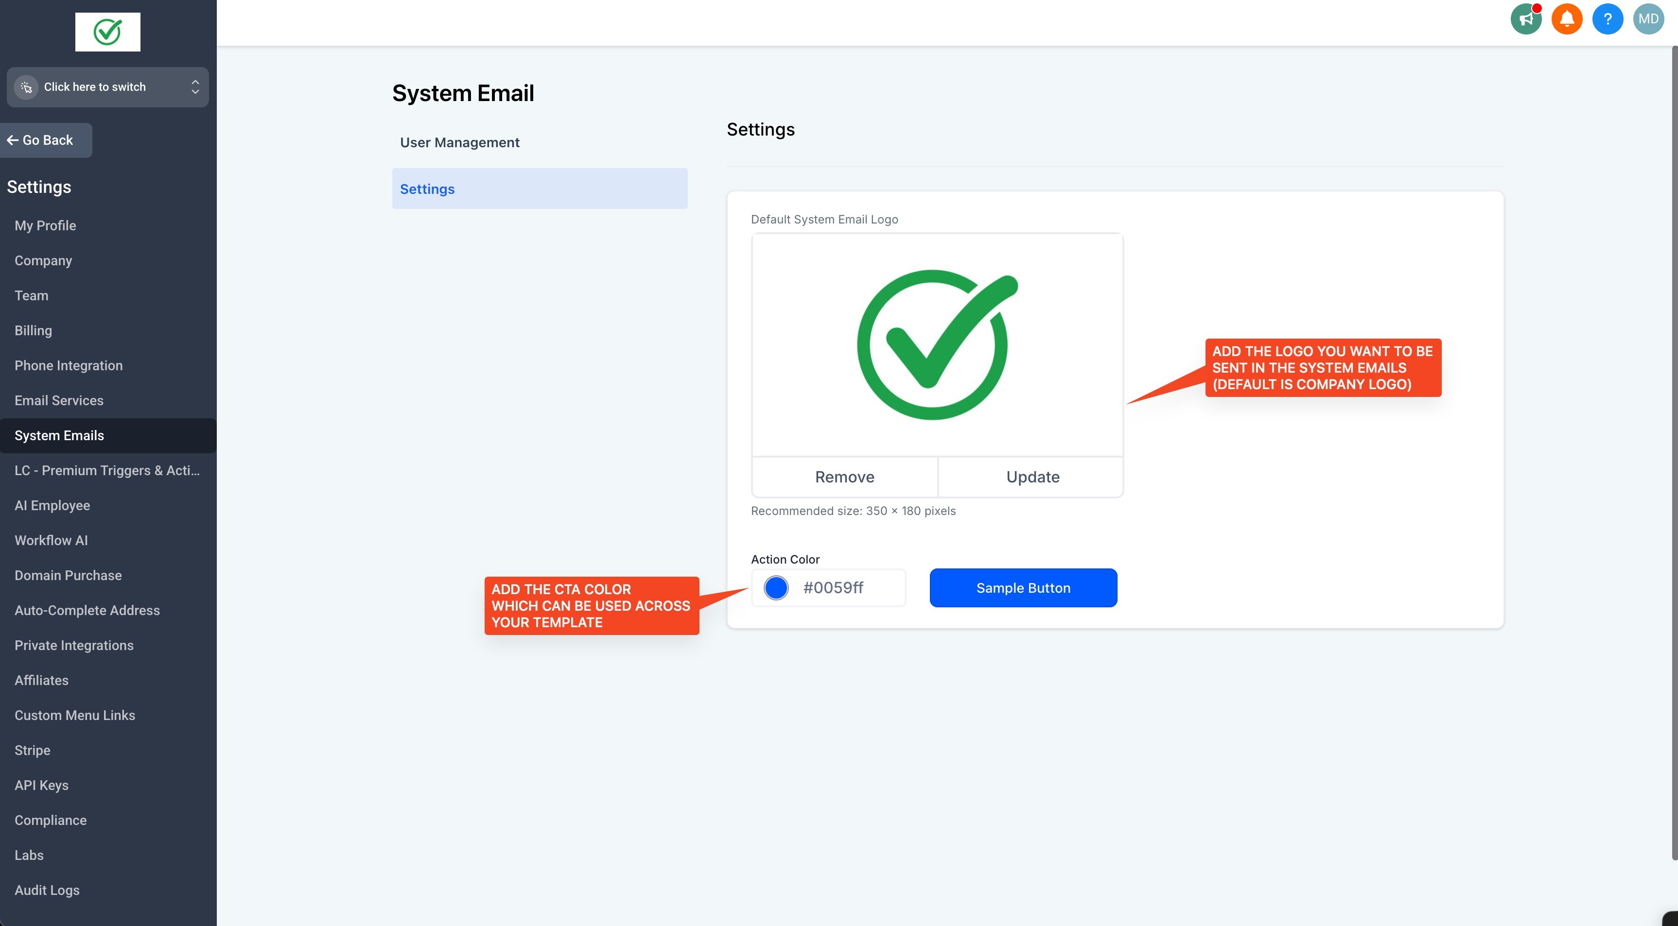Open the AI Employee settings page

pyautogui.click(x=52, y=505)
